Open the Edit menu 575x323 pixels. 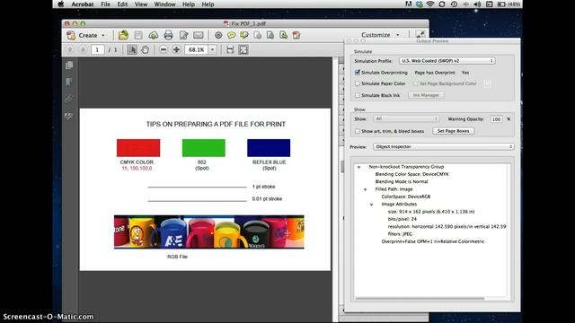[x=122, y=4]
